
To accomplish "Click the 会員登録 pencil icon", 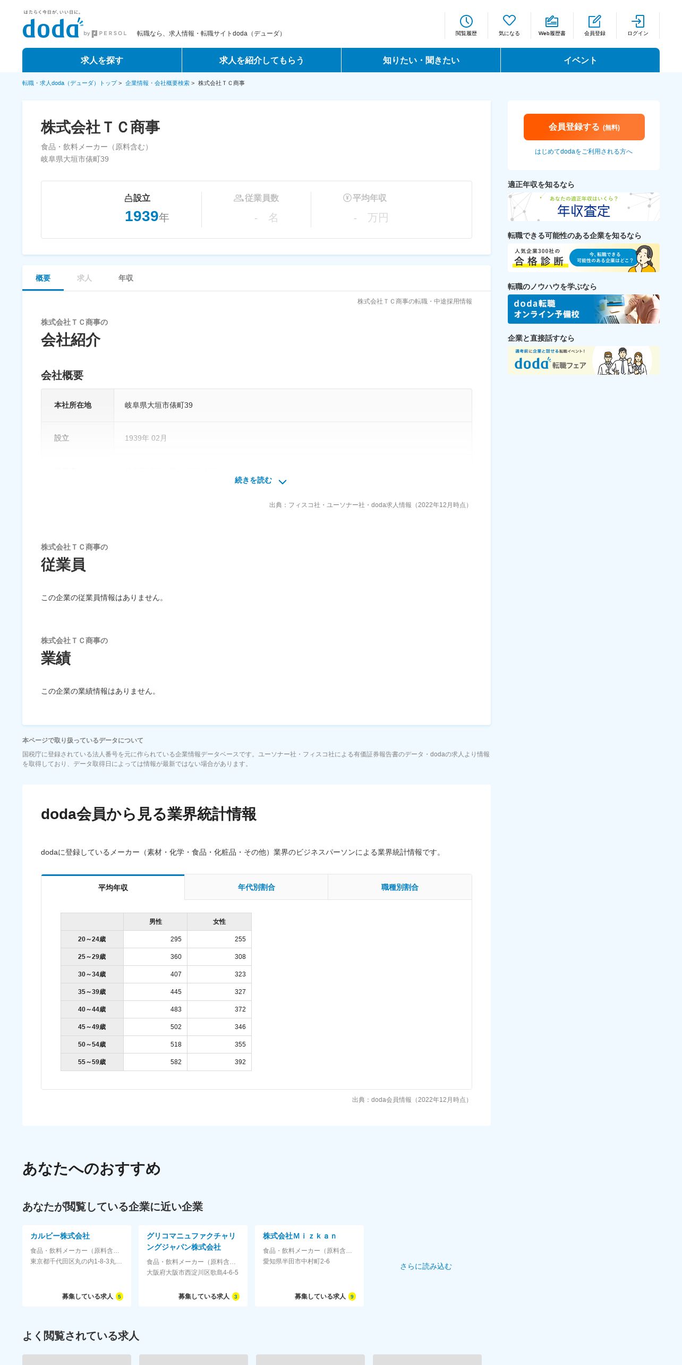I will coord(594,21).
